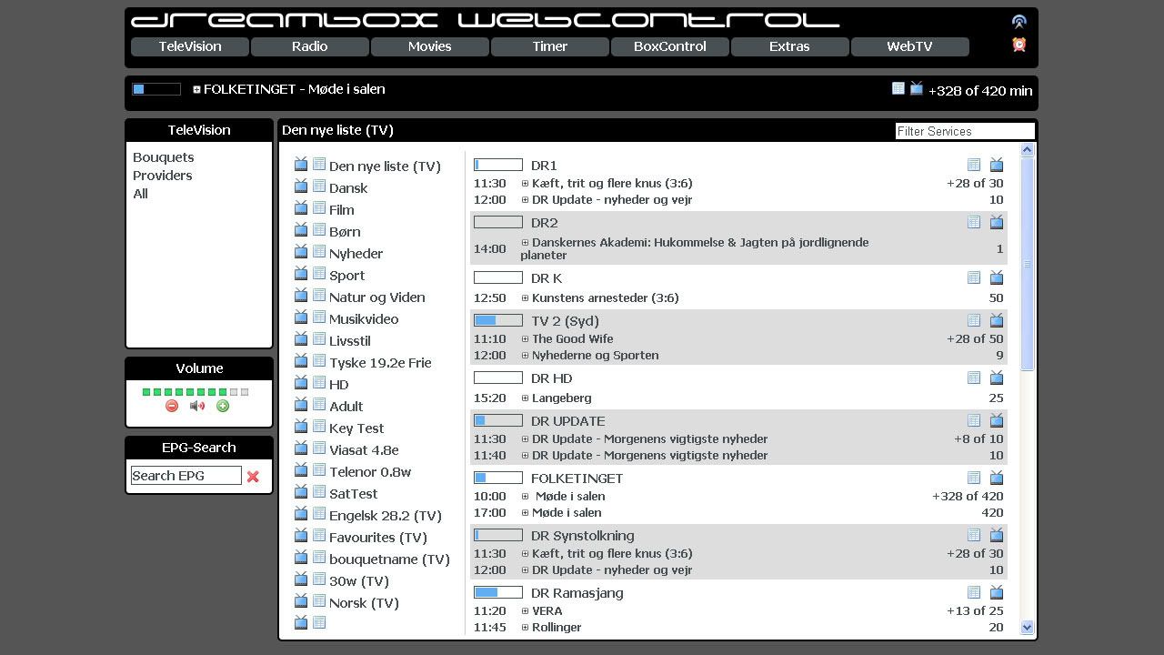Click stream TV icon on DR Ramasjang row
The height and width of the screenshot is (655, 1164).
coord(997,592)
